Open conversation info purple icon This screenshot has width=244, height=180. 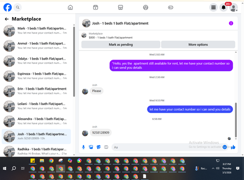(x=231, y=23)
